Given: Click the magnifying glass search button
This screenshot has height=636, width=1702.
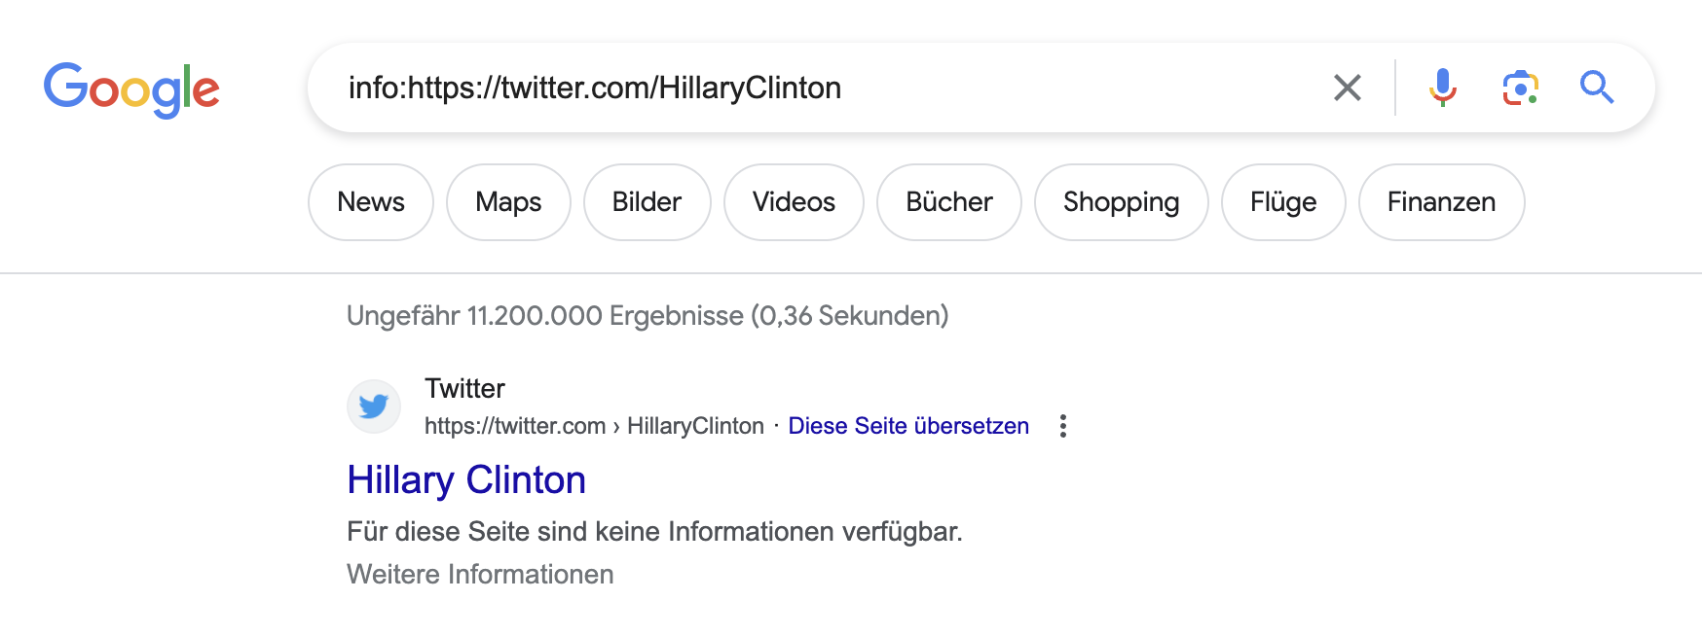Looking at the screenshot, I should pos(1597,88).
